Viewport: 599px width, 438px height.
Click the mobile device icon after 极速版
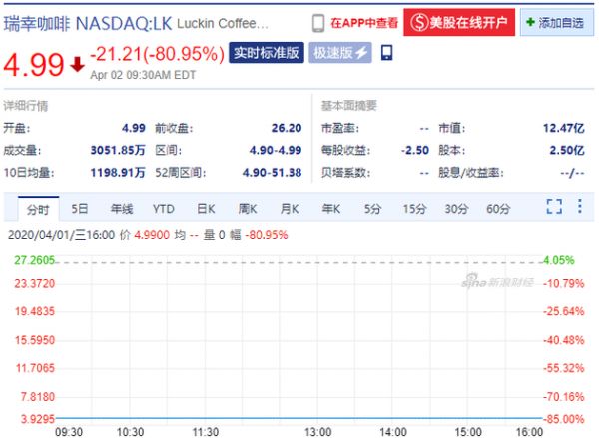(x=387, y=52)
